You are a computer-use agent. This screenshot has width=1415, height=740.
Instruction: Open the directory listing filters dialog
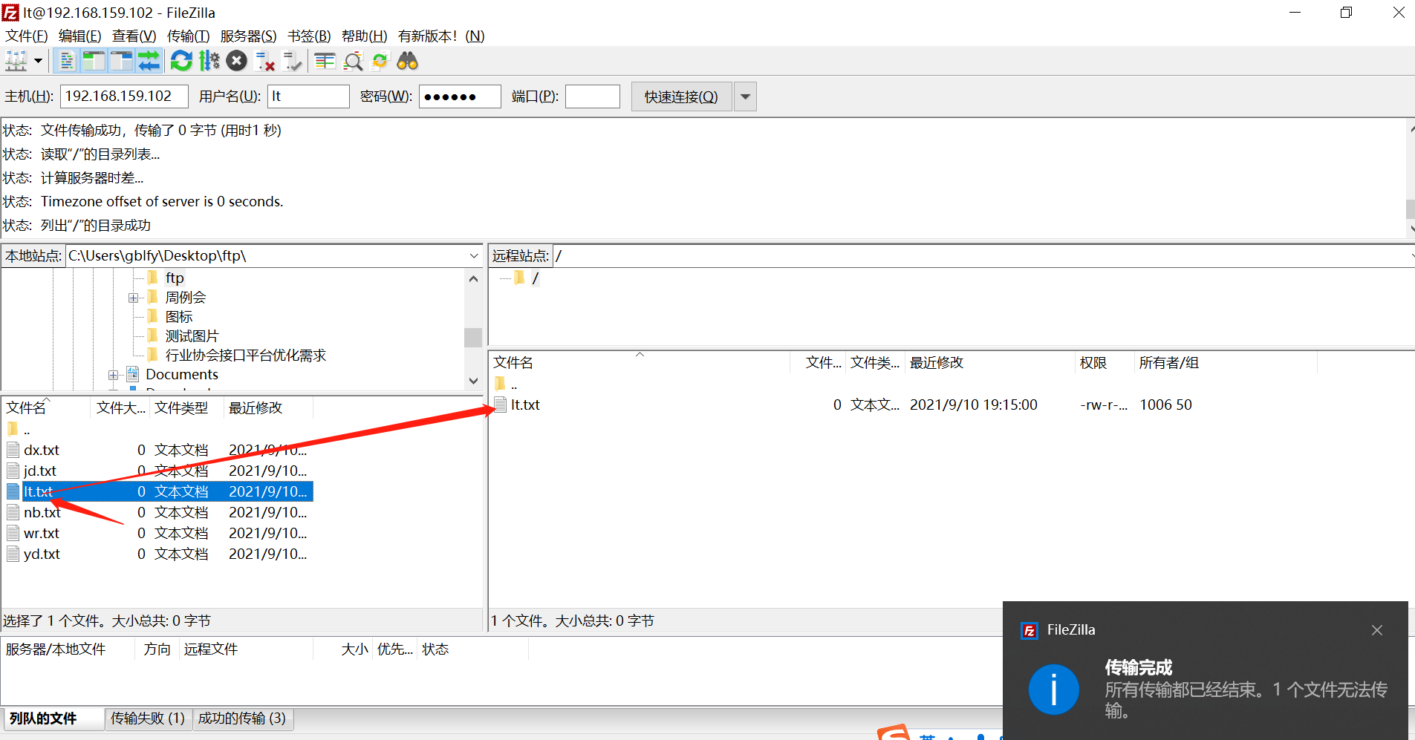pos(325,61)
